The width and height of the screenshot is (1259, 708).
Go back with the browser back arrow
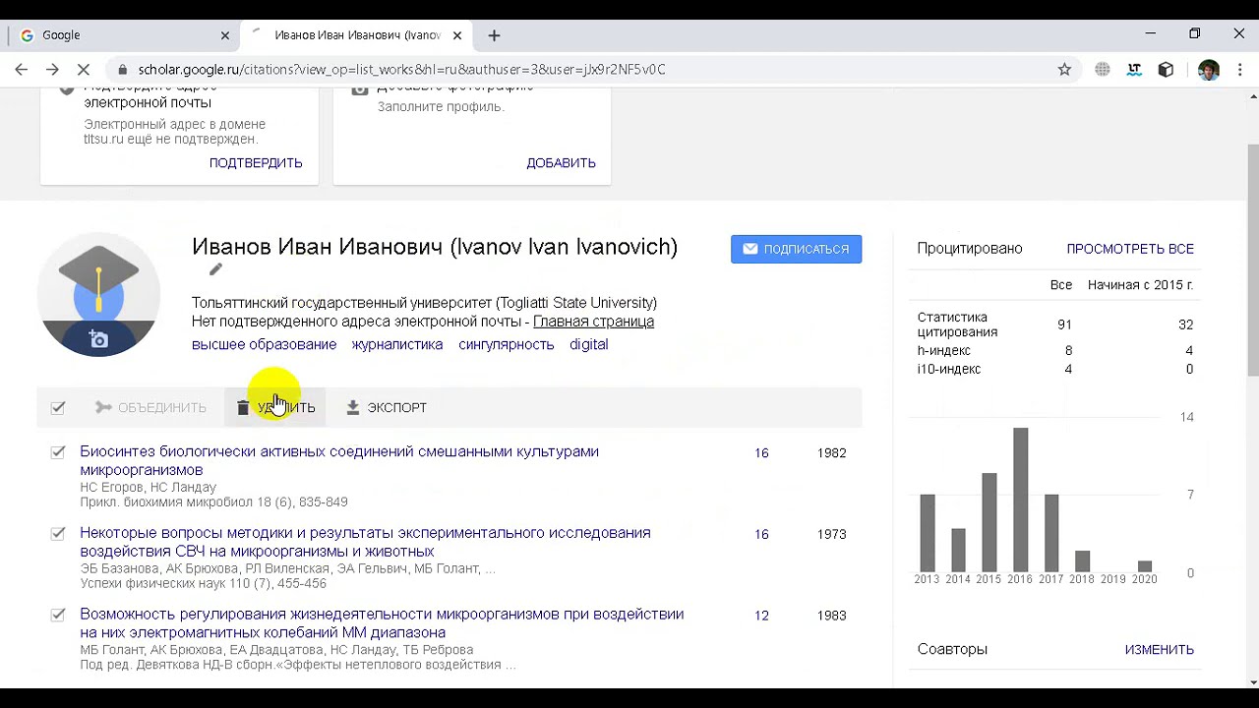pos(22,70)
